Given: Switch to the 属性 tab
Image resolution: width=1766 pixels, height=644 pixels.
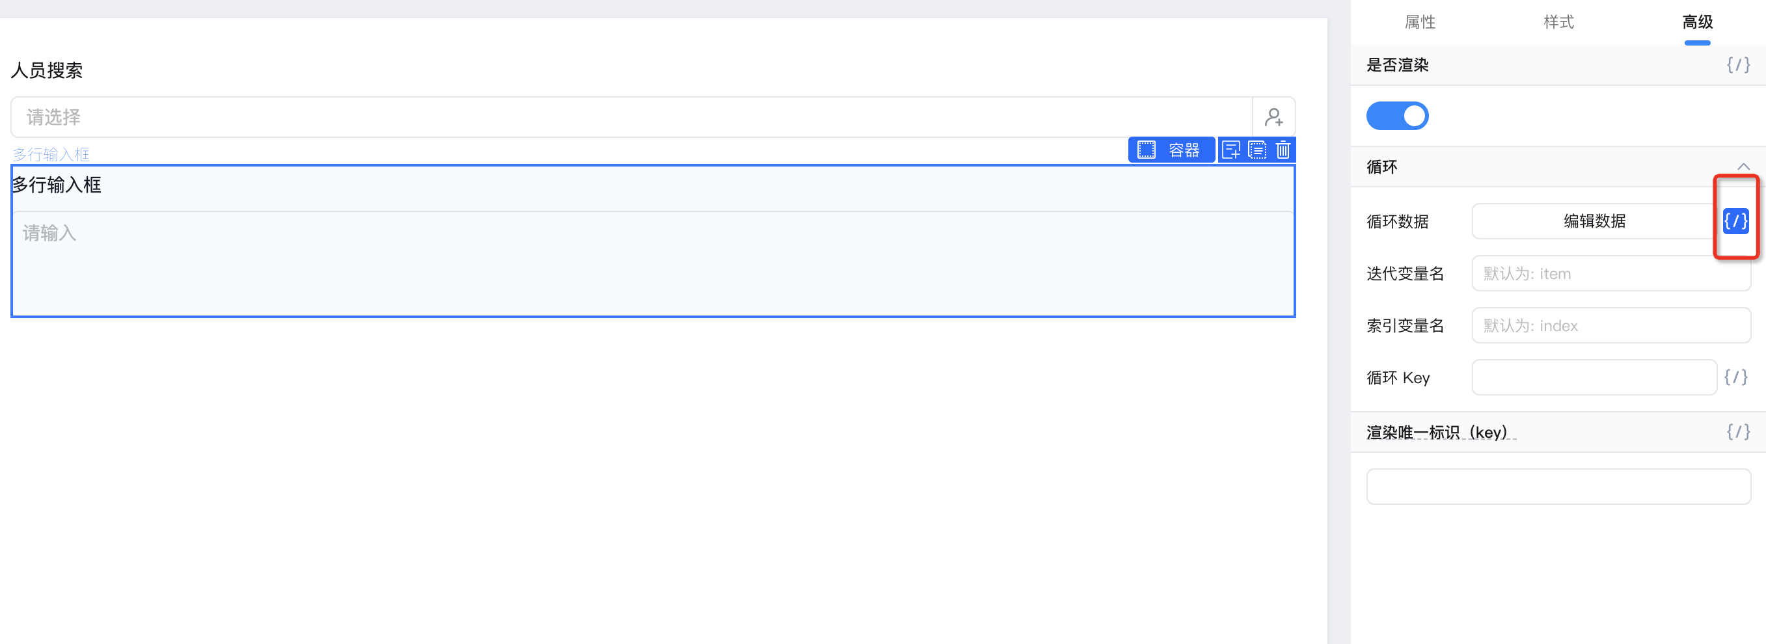Looking at the screenshot, I should 1420,22.
